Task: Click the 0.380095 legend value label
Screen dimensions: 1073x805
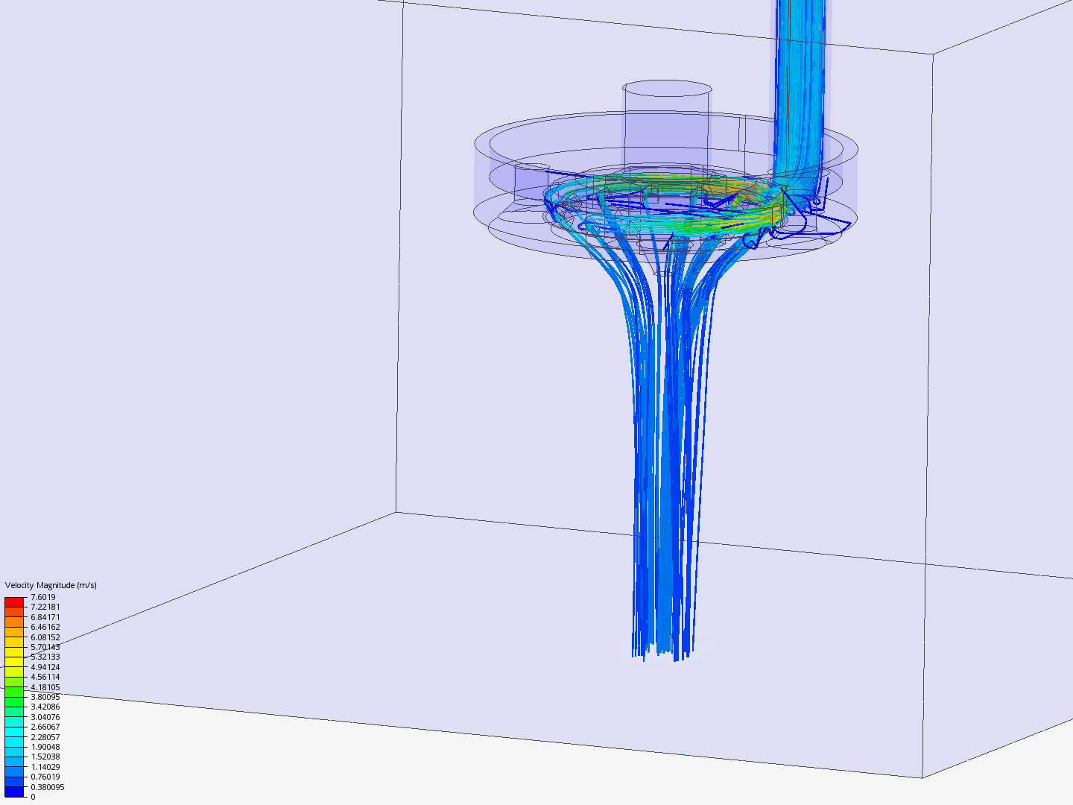Action: [47, 787]
